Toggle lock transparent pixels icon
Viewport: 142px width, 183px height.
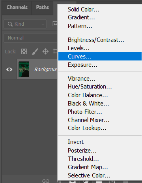tap(24, 51)
